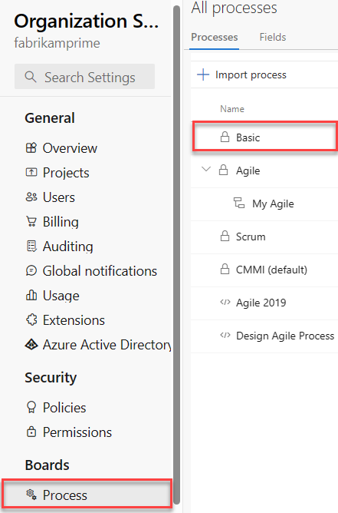338x513 pixels.
Task: Collapse the Agile process chevron
Action: tap(206, 170)
